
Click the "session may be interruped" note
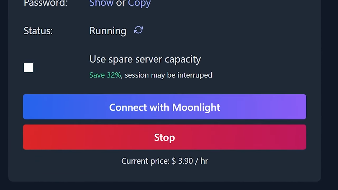click(168, 75)
